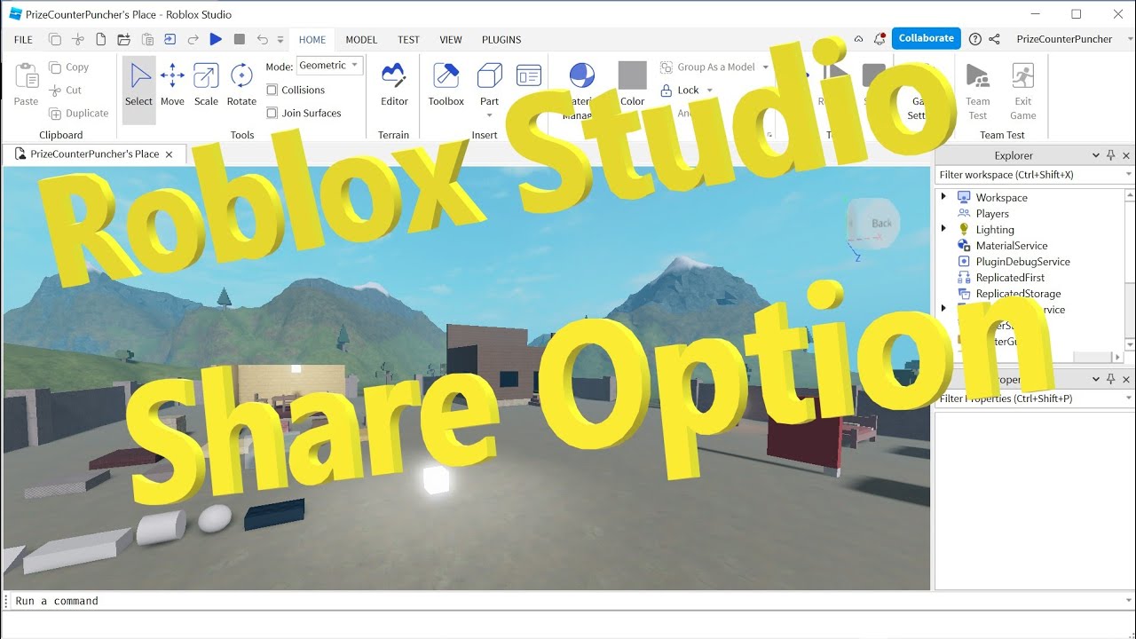Open the Part dropdown arrow
1136x639 pixels.
point(489,115)
